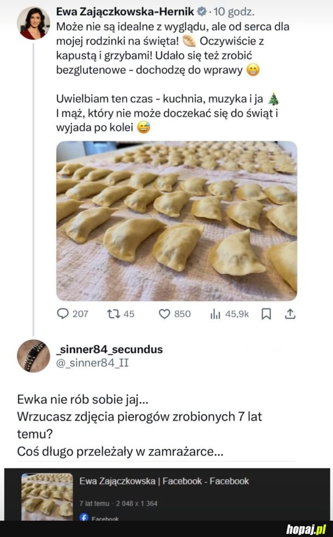Click the _sinner84_secundus display name

point(109,349)
